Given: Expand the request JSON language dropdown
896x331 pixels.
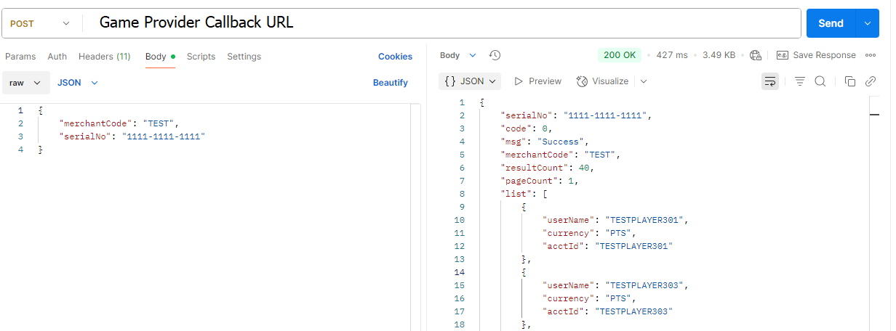Looking at the screenshot, I should pyautogui.click(x=78, y=83).
